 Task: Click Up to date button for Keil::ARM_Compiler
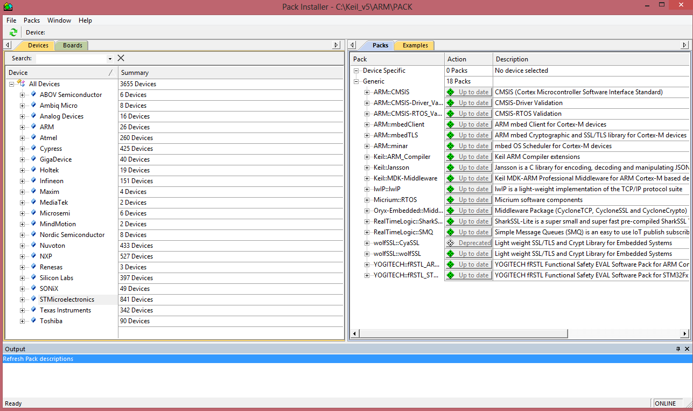tap(468, 157)
